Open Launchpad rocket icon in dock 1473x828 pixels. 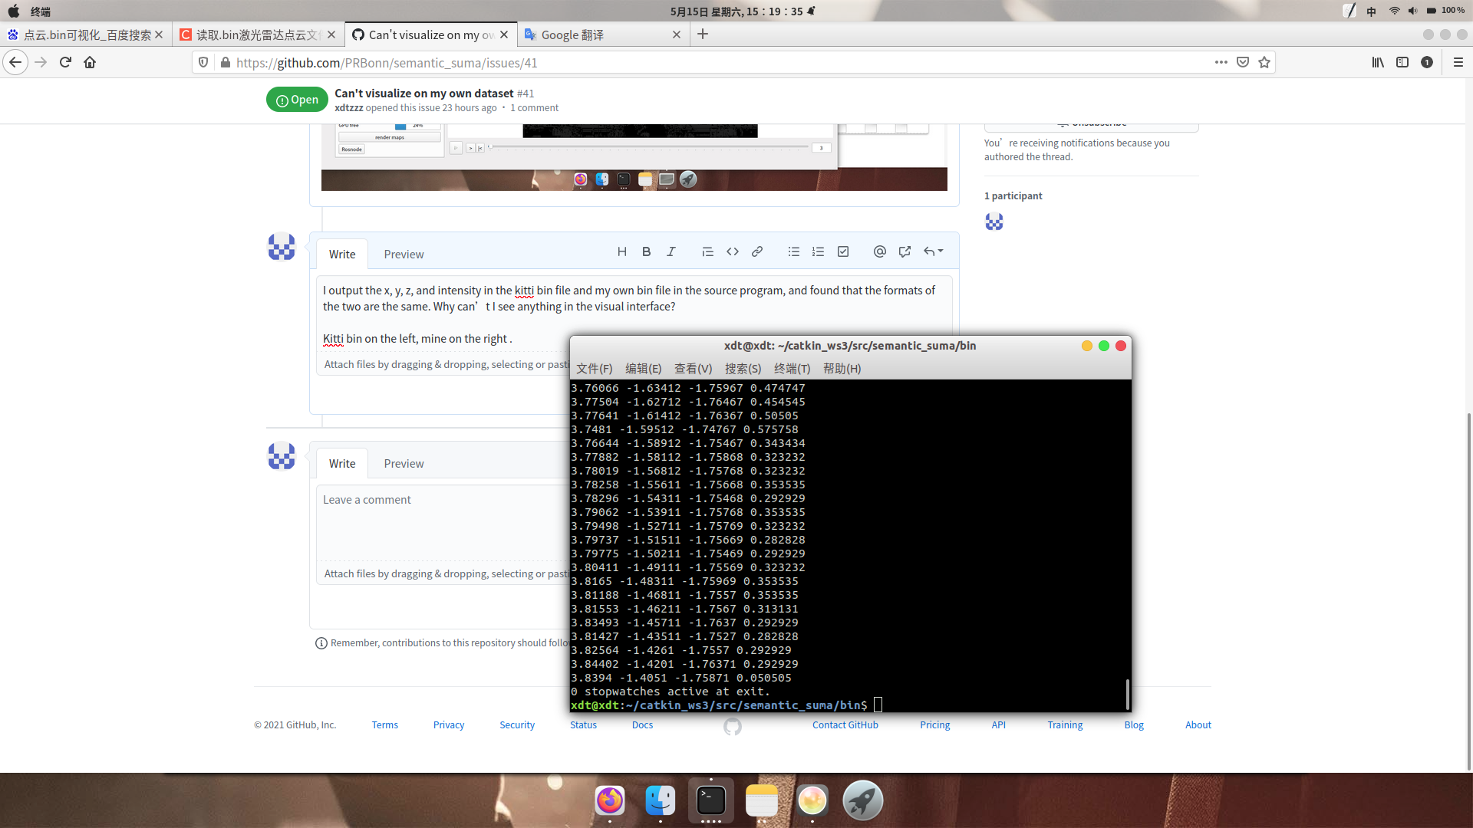pyautogui.click(x=863, y=800)
